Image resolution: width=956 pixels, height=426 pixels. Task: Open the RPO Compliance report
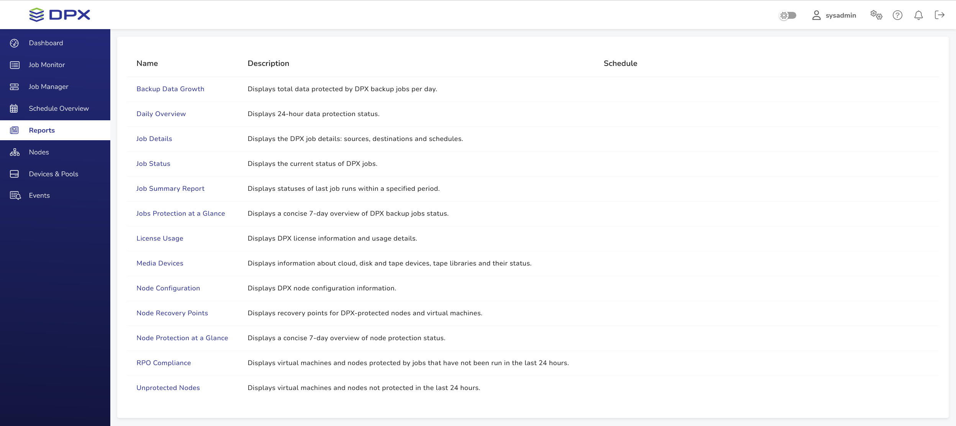[x=164, y=363]
